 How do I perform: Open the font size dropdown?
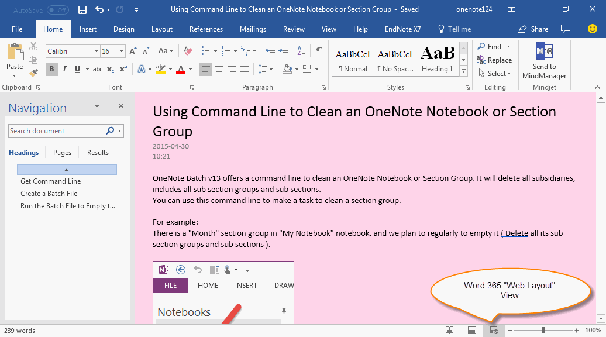coord(121,51)
